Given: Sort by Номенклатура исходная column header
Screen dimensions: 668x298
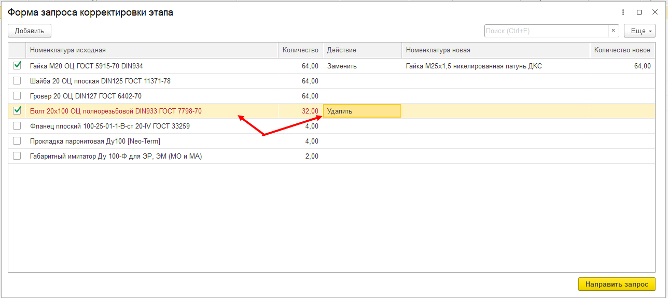Looking at the screenshot, I should 151,50.
